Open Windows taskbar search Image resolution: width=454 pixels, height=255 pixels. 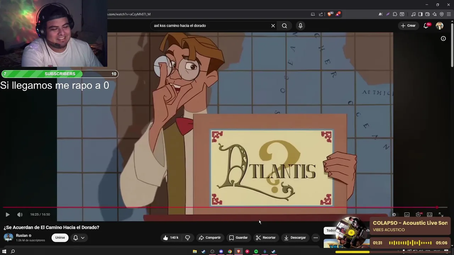tap(13, 251)
